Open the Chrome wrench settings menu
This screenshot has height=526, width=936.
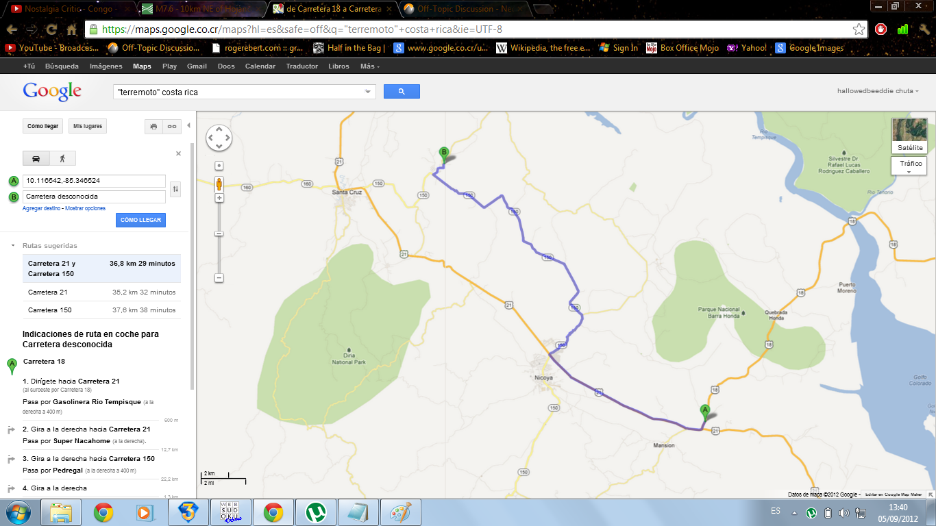[924, 29]
